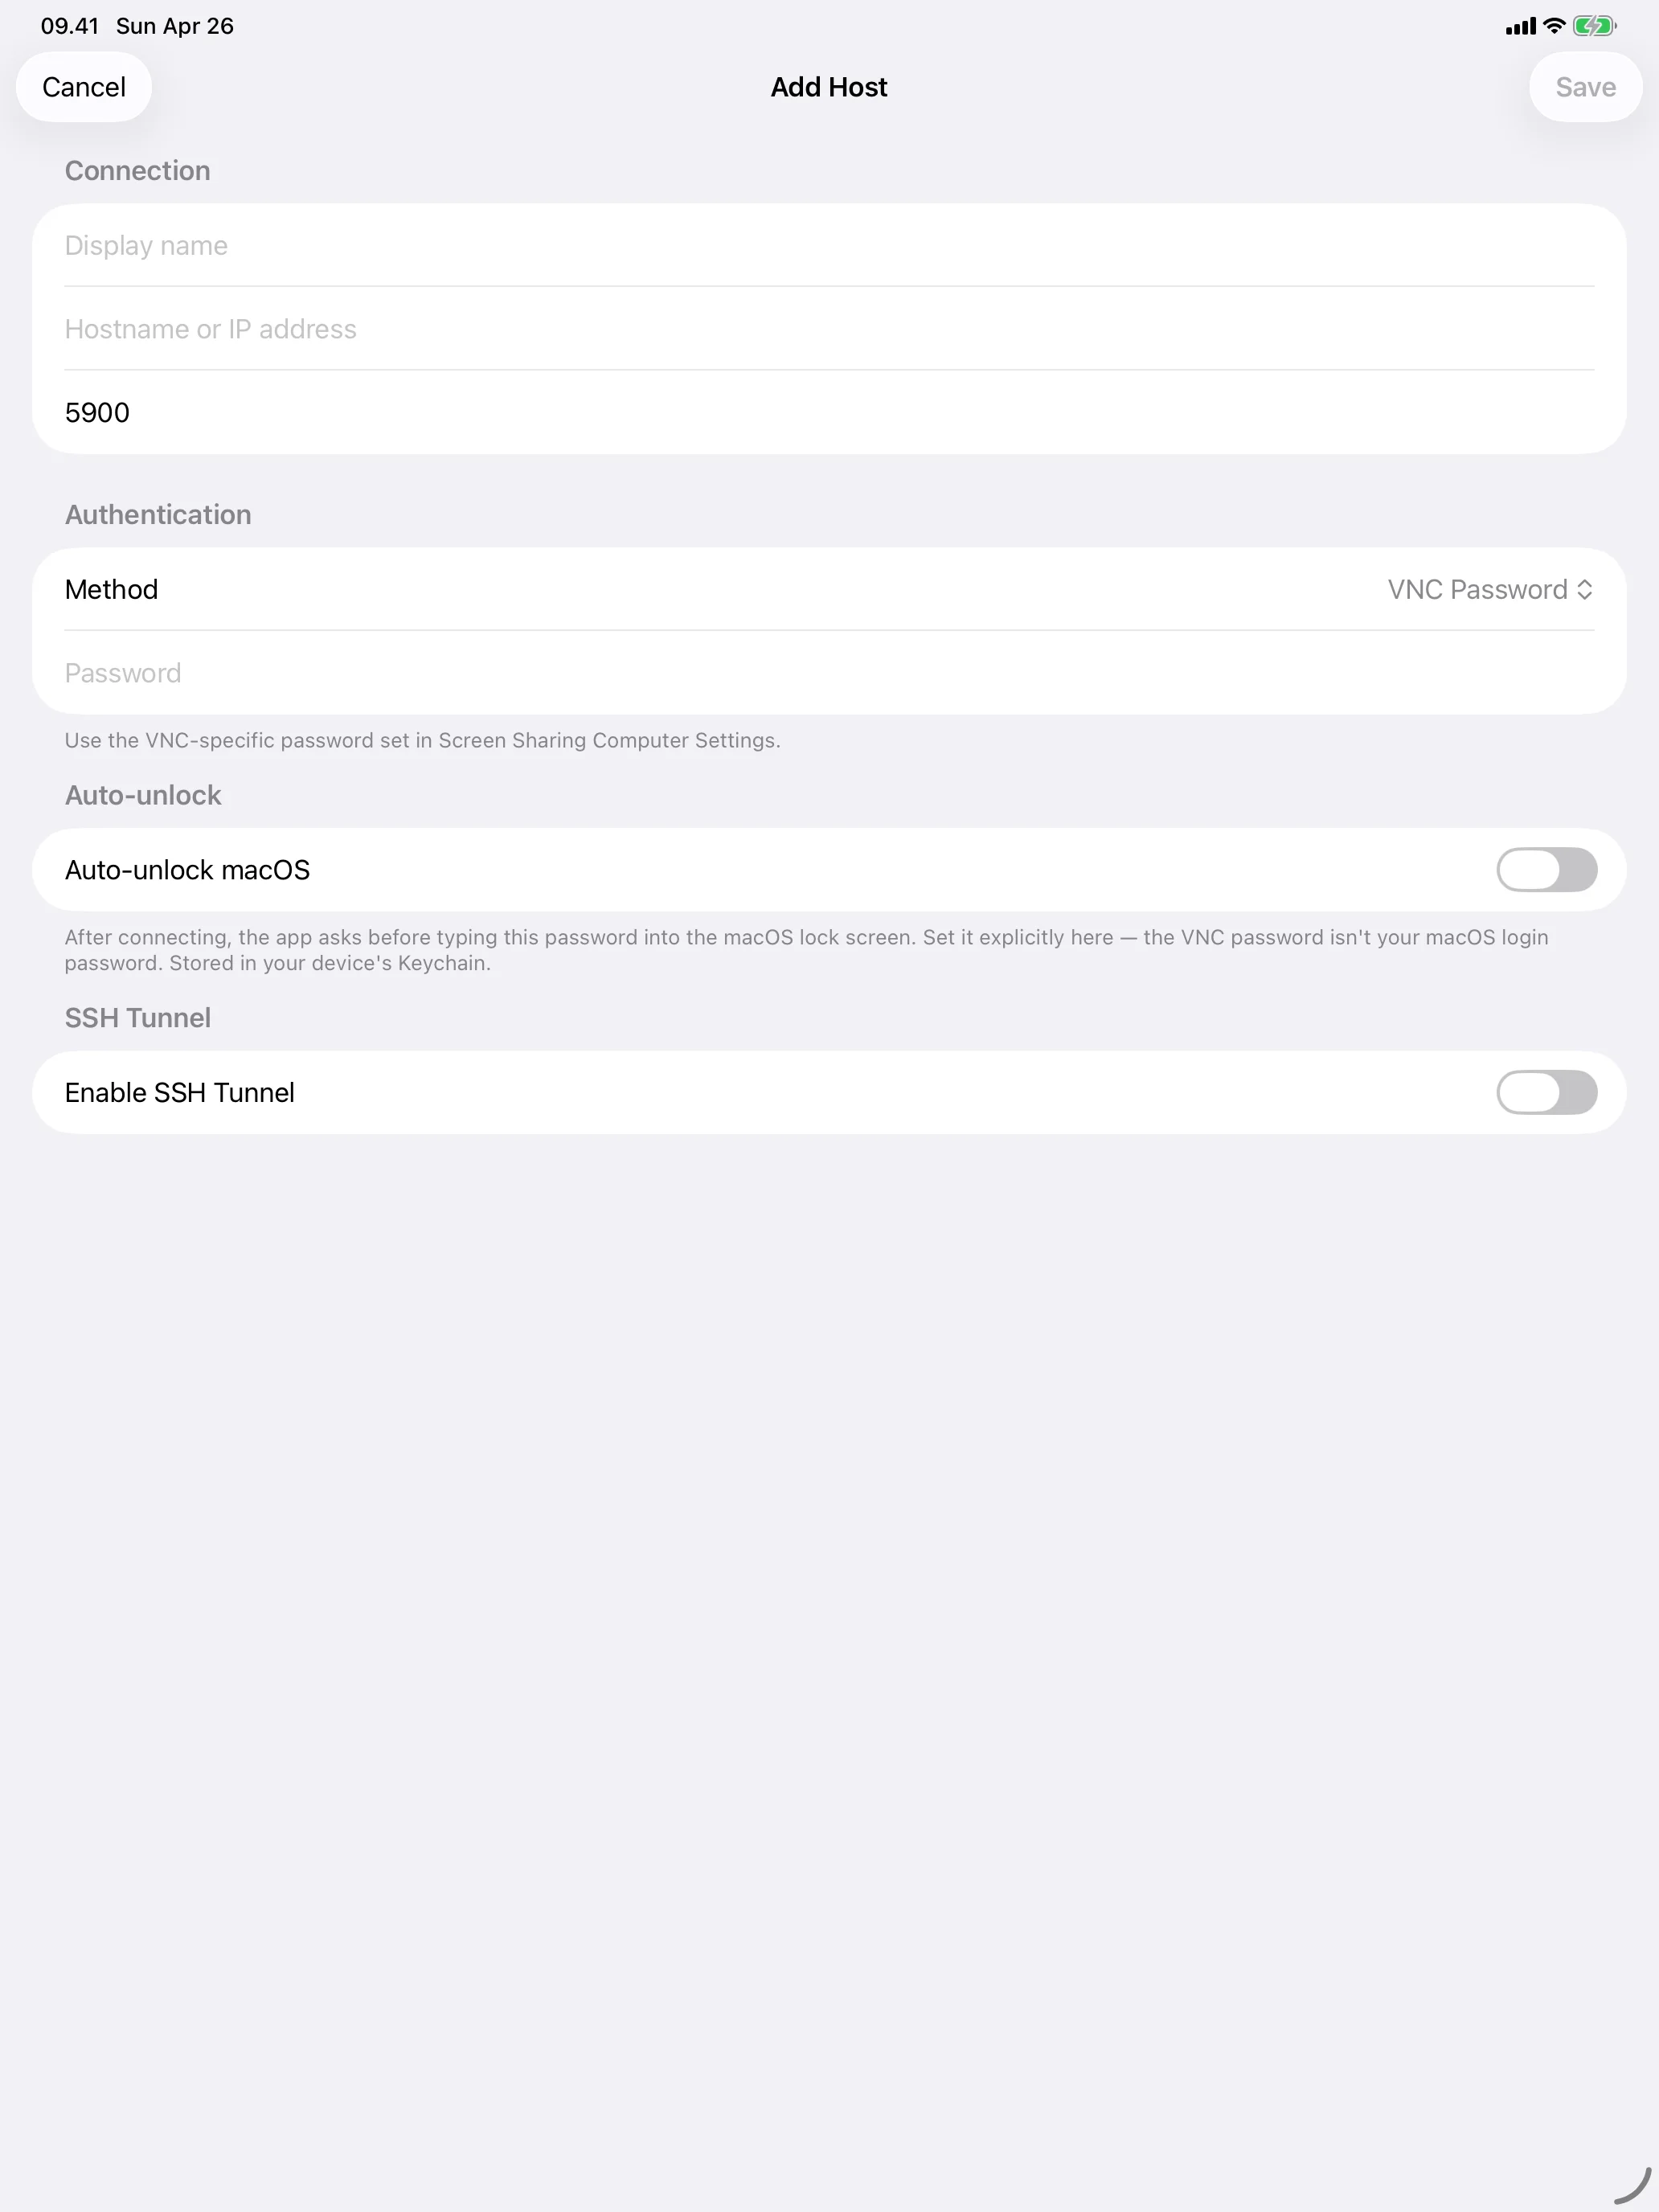Tap the clock showing 09.41

(x=70, y=25)
